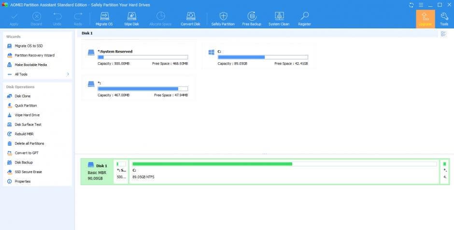The width and height of the screenshot is (454, 230).
Task: Click the Quick Partition lightning icon
Action: click(x=10, y=106)
